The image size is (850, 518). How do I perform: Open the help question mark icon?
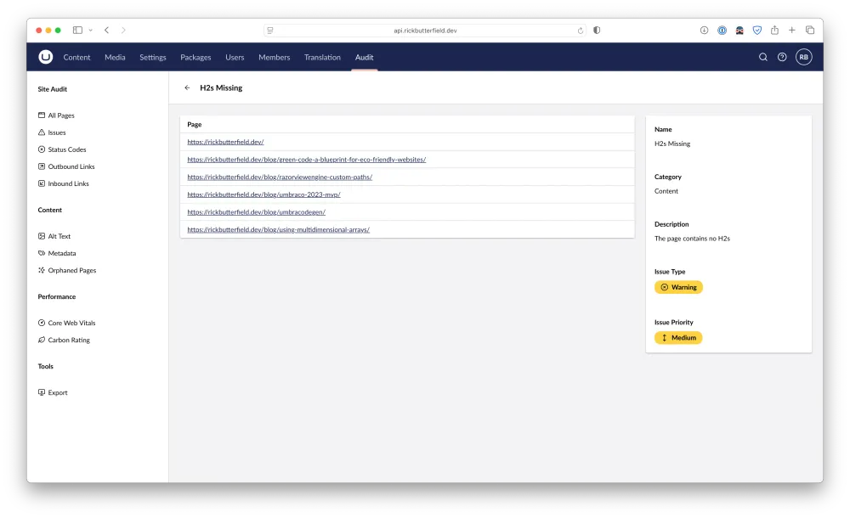tap(782, 57)
